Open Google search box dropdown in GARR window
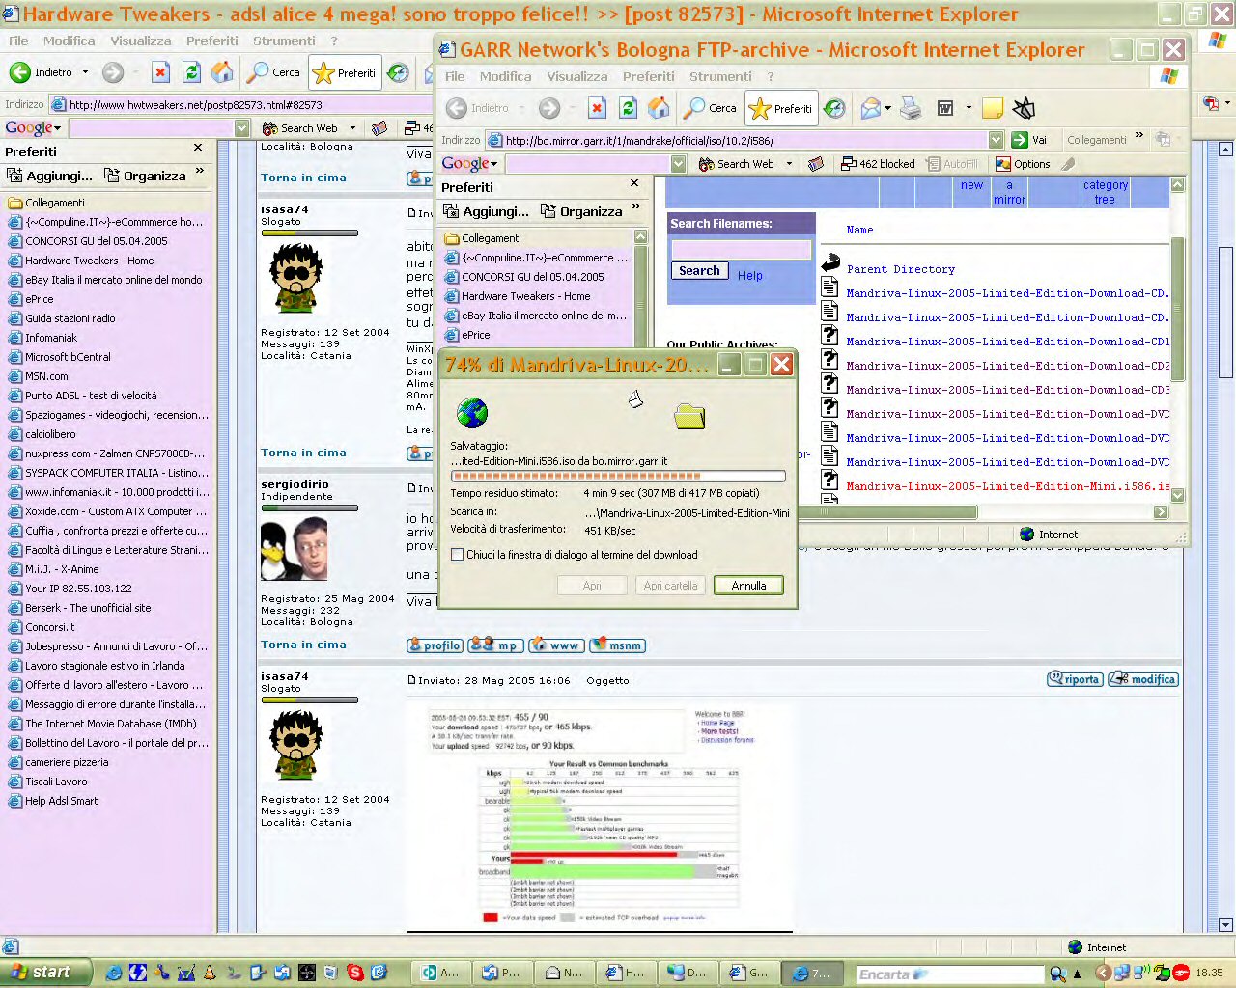The image size is (1236, 988). click(x=678, y=164)
